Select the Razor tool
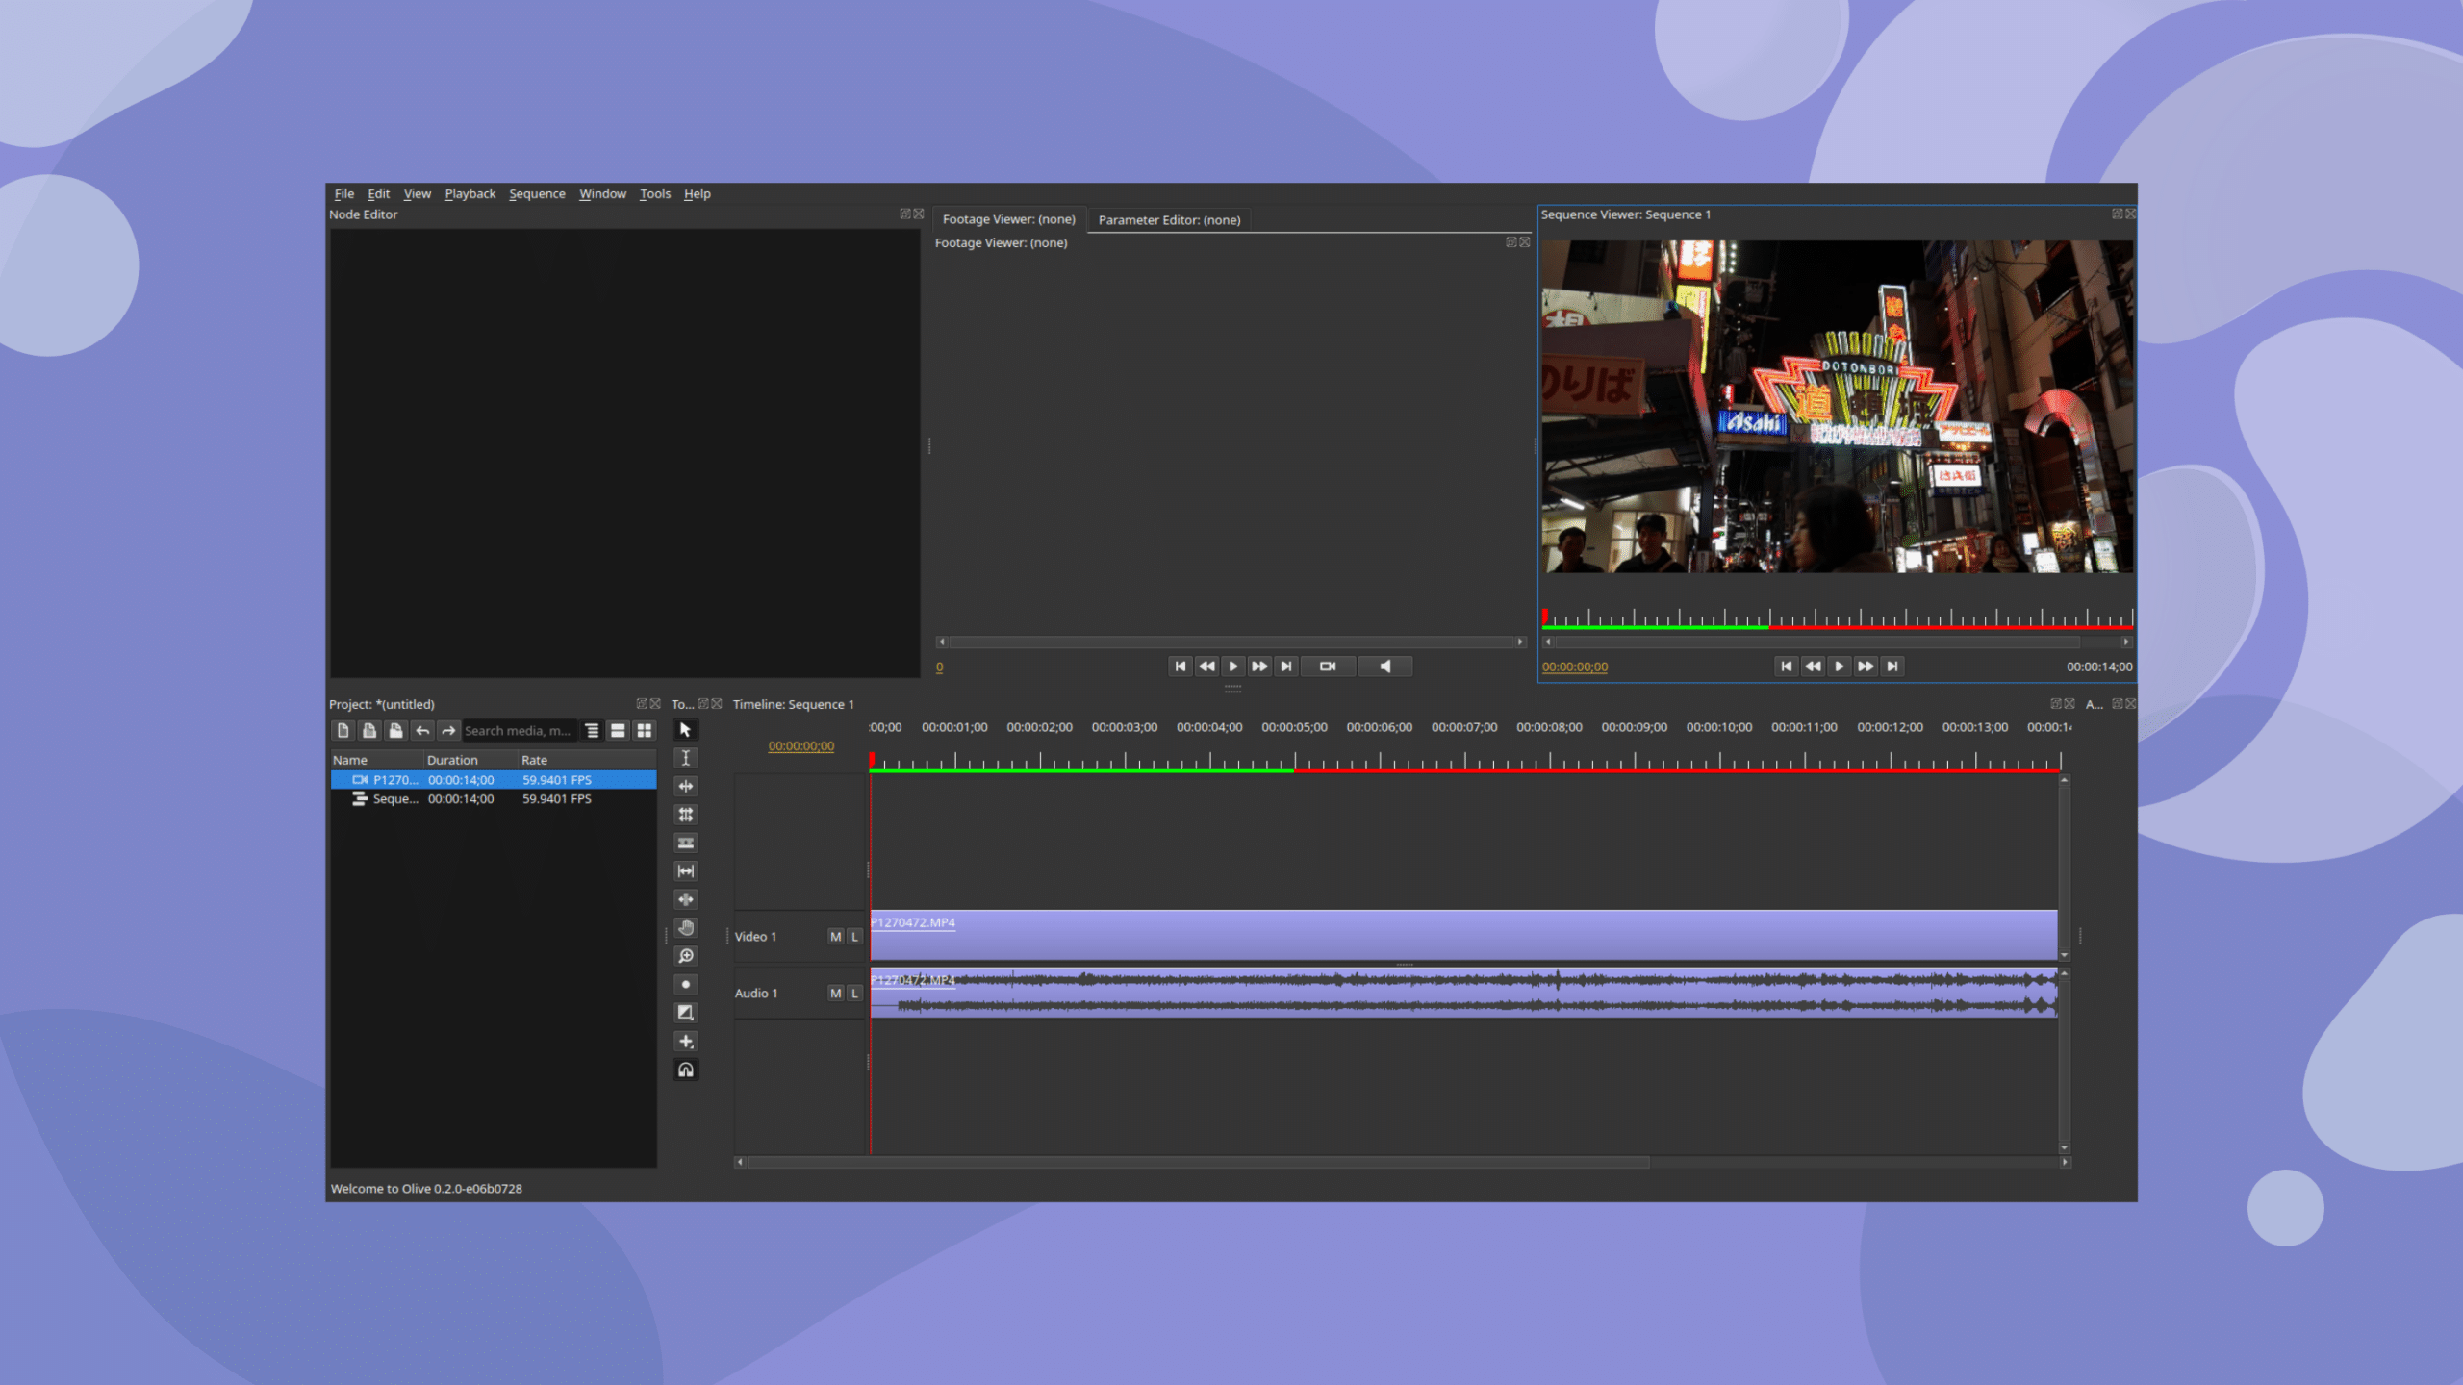The image size is (2463, 1385). click(685, 843)
